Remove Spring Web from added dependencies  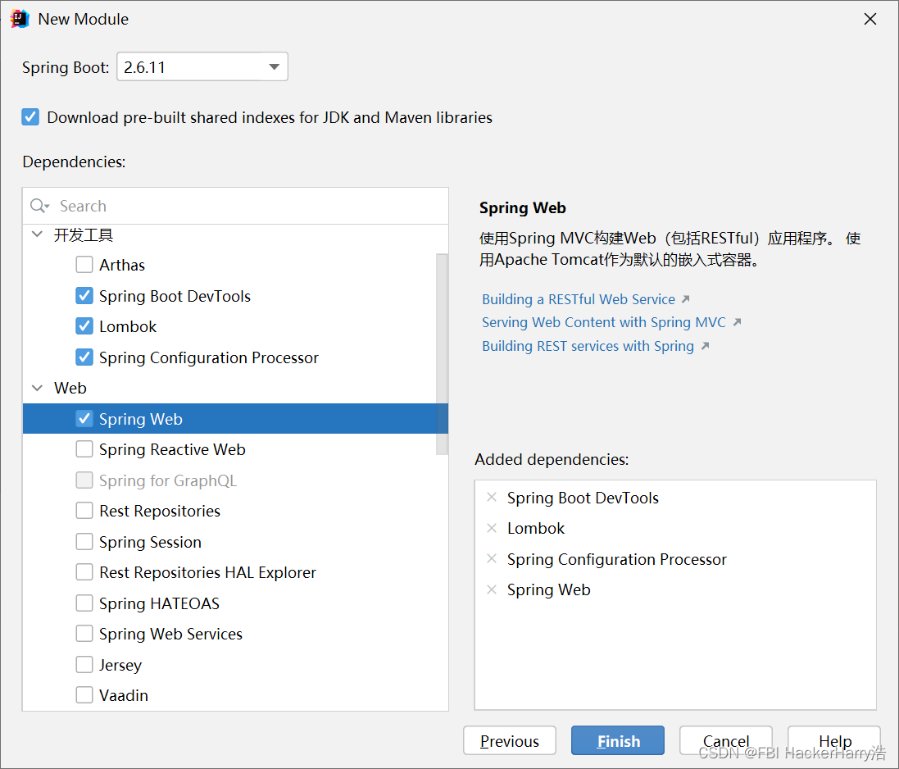tap(492, 589)
